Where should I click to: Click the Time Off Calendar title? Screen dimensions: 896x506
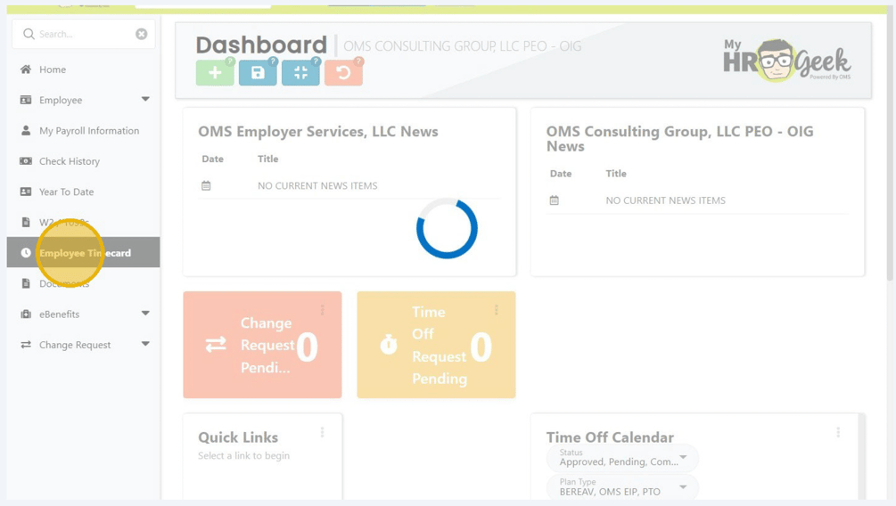pos(610,437)
